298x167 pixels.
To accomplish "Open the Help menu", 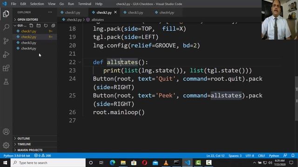I will [x=99, y=4].
